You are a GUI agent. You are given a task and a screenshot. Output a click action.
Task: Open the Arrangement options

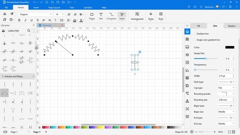[x=137, y=16]
